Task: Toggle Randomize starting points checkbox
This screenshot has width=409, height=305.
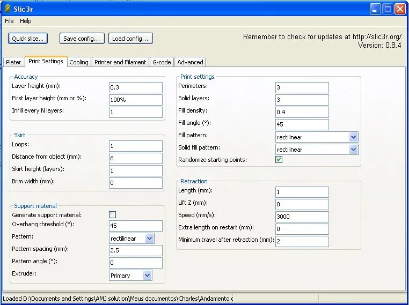Action: (279, 159)
